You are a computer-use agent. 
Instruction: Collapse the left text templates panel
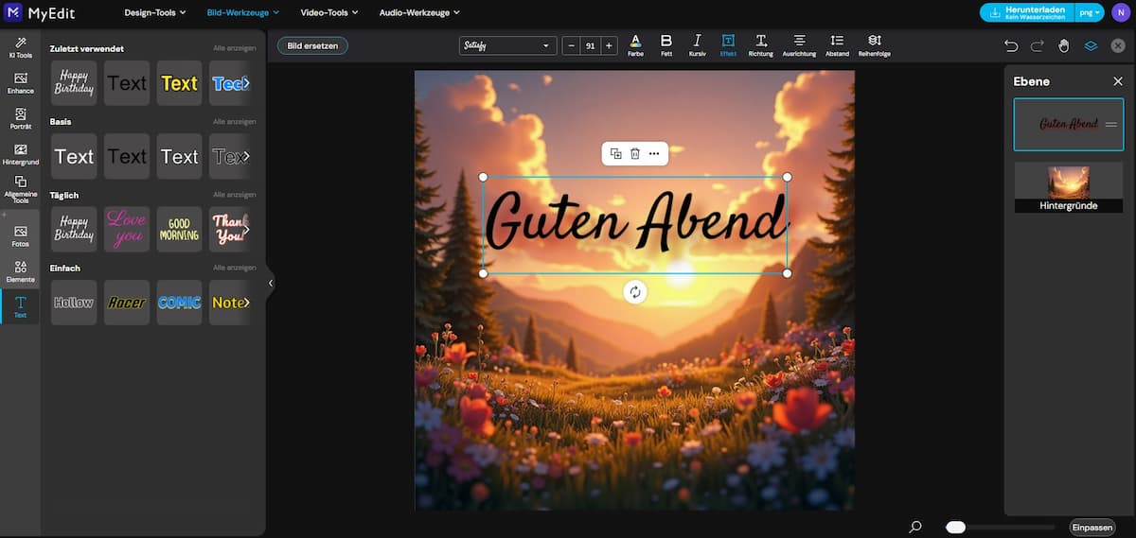pos(271,283)
